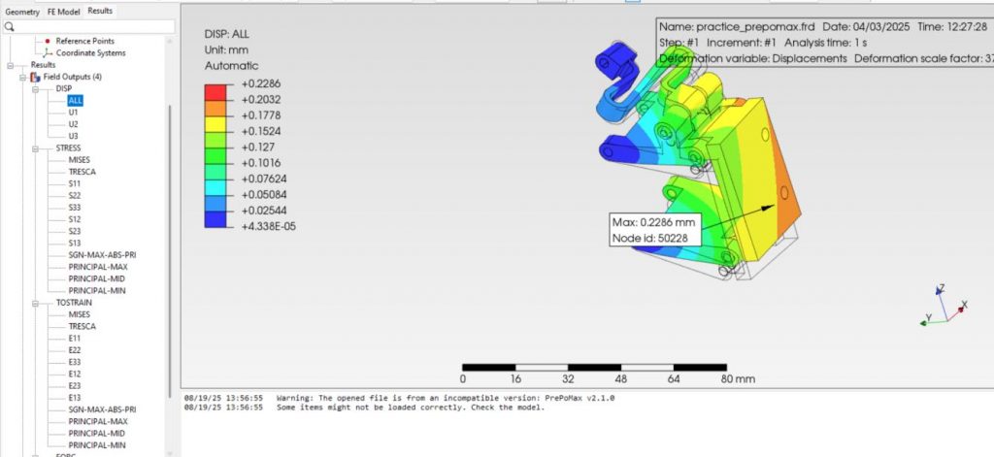This screenshot has width=994, height=457.
Task: Select E11 strain component
Action: tap(75, 338)
